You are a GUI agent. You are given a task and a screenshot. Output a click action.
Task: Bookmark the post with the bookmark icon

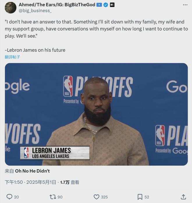pos(140,197)
